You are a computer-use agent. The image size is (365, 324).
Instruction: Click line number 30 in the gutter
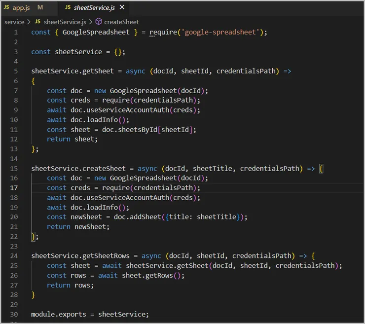point(14,315)
